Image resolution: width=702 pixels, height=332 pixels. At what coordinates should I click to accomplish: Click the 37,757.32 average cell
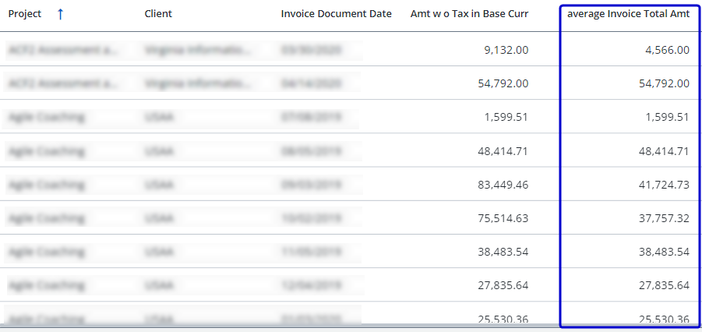(663, 218)
